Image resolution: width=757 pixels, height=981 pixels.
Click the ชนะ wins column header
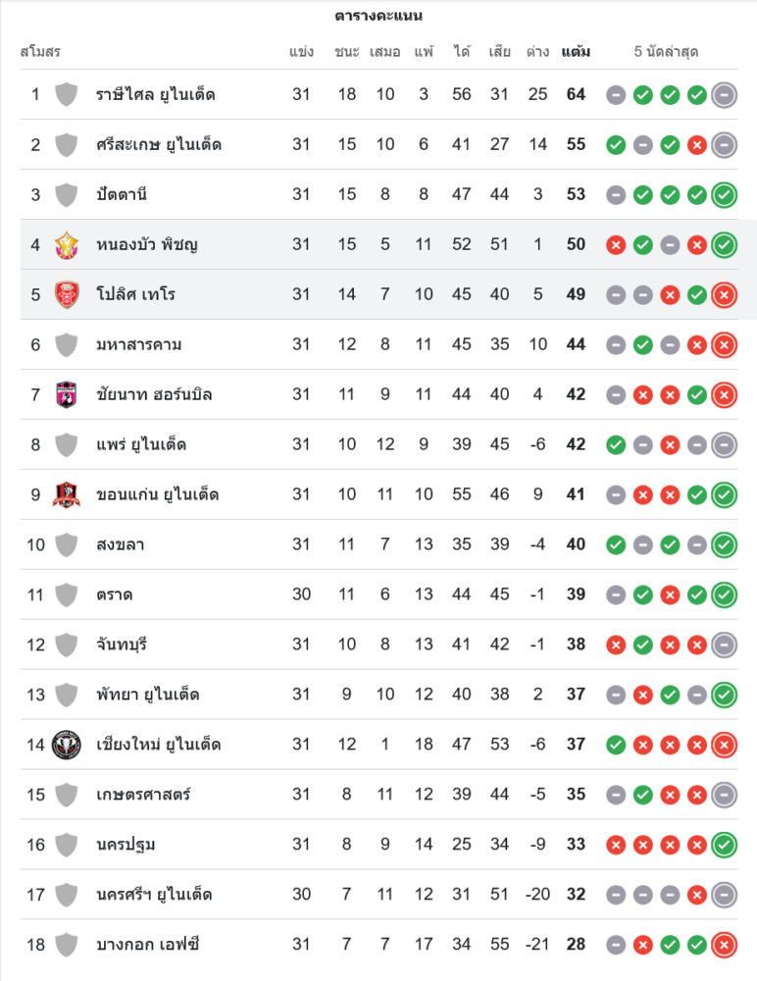[x=346, y=52]
